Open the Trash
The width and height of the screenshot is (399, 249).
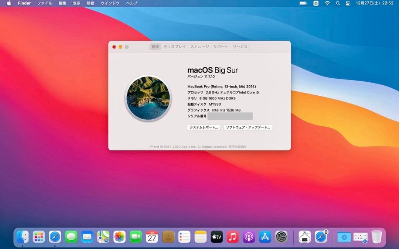[x=376, y=237]
